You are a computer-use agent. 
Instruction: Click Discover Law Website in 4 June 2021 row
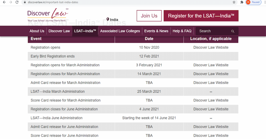point(211,109)
